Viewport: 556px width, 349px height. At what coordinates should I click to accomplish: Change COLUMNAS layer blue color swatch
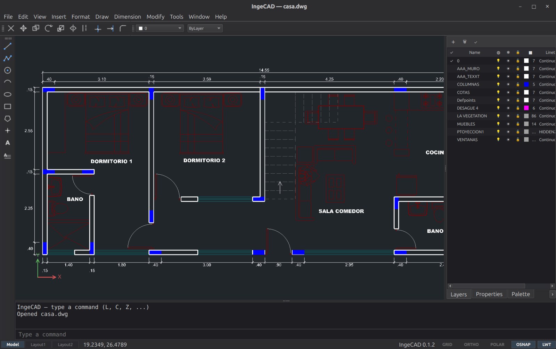[526, 84]
